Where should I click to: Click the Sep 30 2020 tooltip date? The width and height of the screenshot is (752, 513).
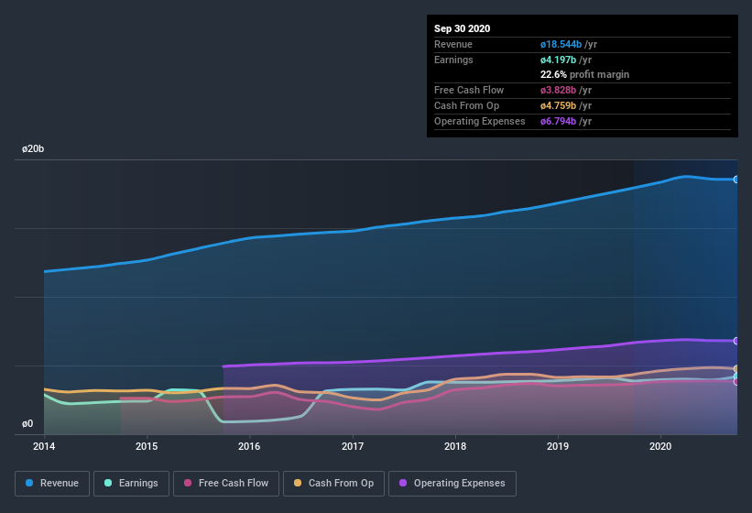[x=463, y=28]
